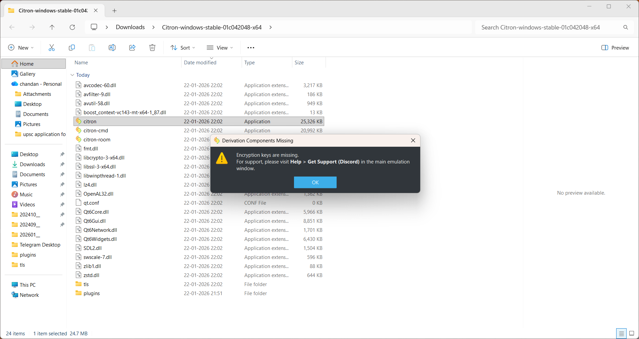
Task: Click the Cut scissors icon
Action: coord(51,48)
